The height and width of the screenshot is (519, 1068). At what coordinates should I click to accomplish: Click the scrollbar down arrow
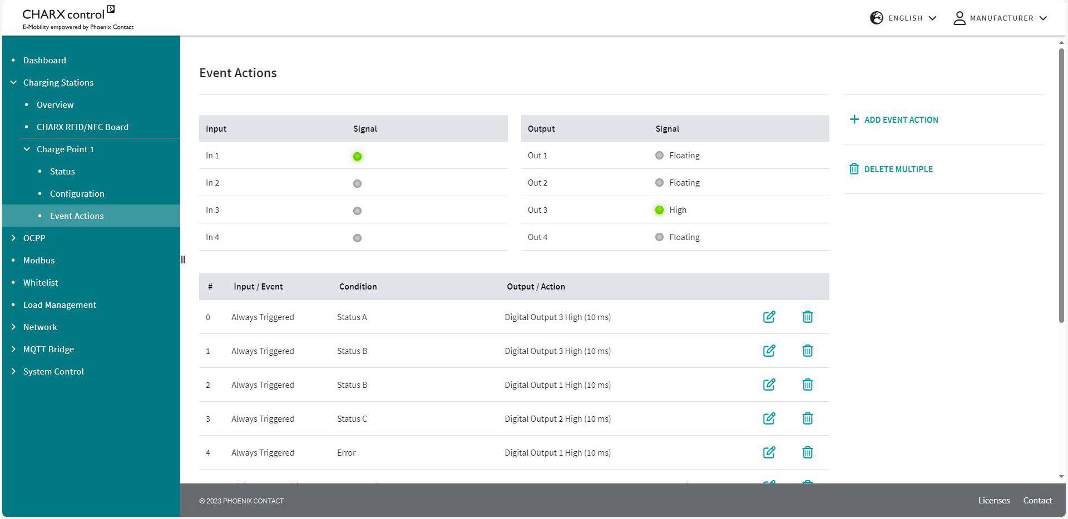click(1061, 477)
